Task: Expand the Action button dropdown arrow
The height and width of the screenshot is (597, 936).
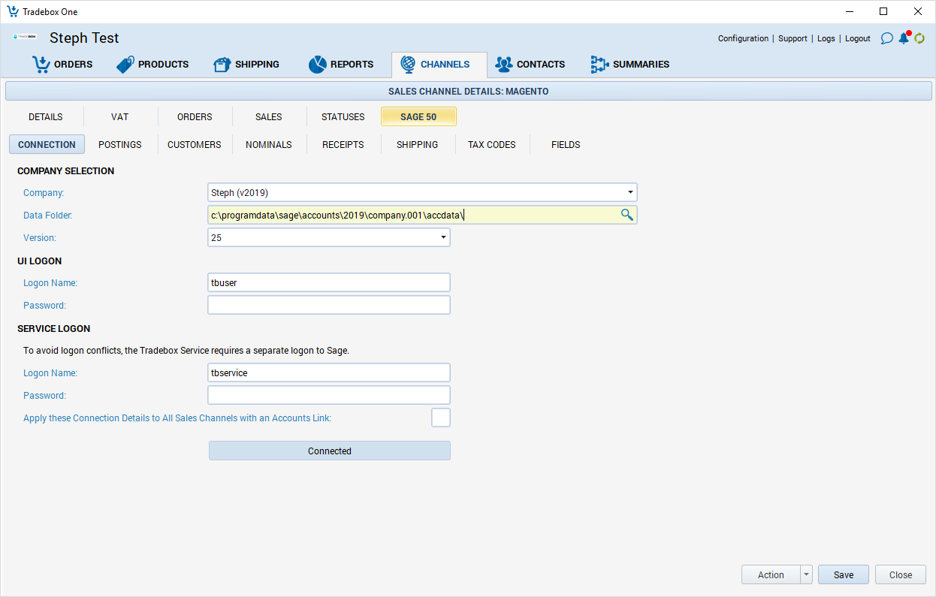Action: pyautogui.click(x=807, y=574)
